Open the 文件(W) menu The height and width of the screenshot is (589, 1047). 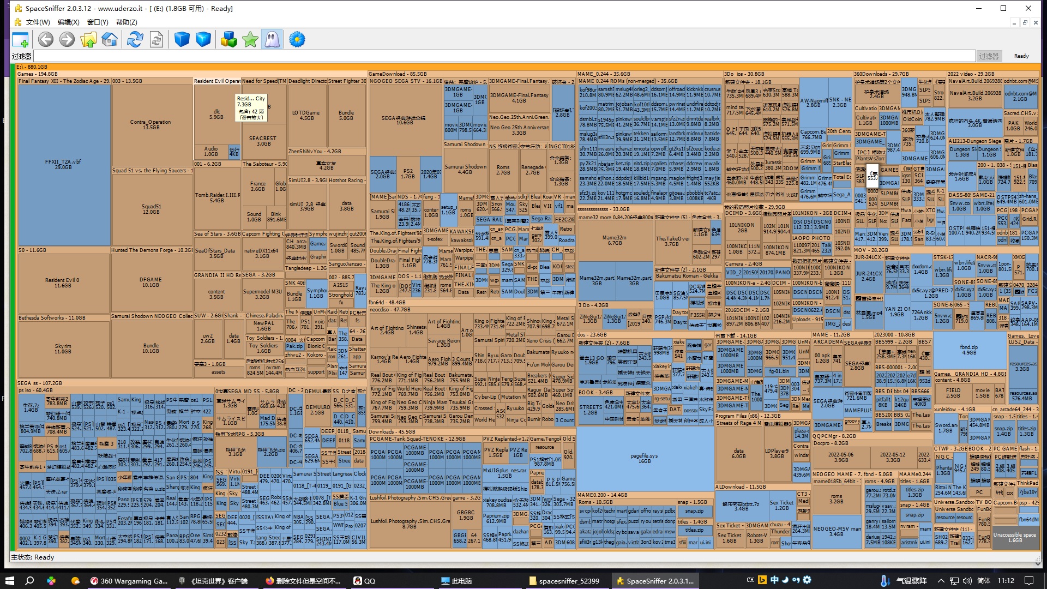pyautogui.click(x=38, y=22)
